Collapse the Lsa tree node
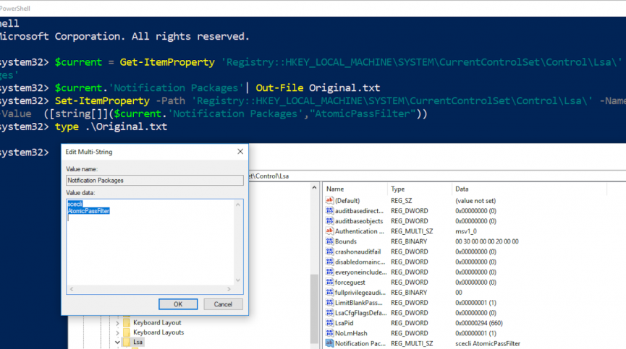This screenshot has width=626, height=349. pos(117,342)
